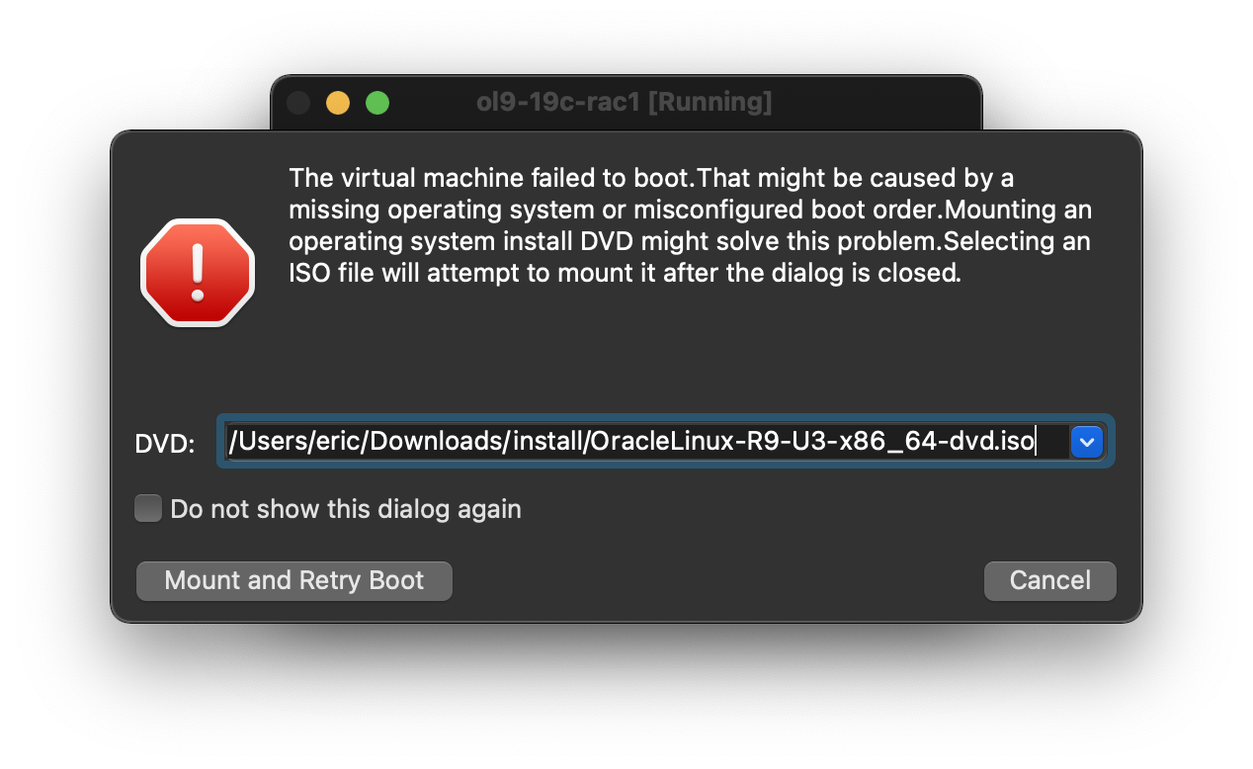1253x769 pixels.
Task: Click the 'ol9-19c-rac1 [Running]' window title
Action: tap(624, 102)
